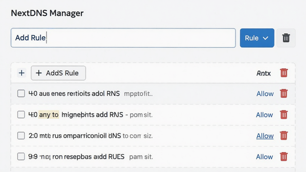Delete the 'aus enes reitioits' rule
The image size is (306, 172).
(284, 93)
